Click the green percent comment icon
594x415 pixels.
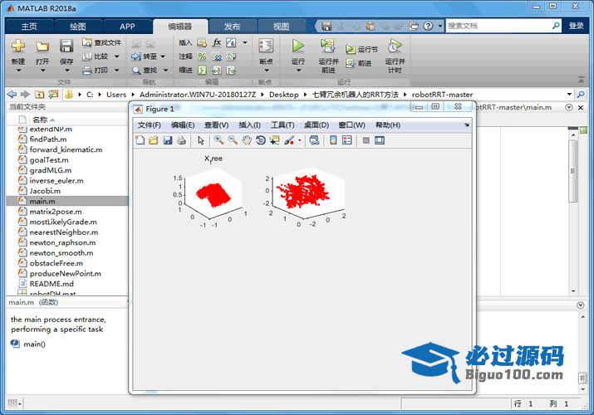(x=203, y=56)
